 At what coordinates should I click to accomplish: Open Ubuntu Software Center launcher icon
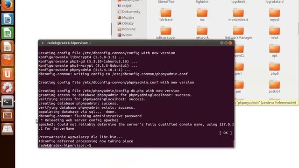(7, 60)
